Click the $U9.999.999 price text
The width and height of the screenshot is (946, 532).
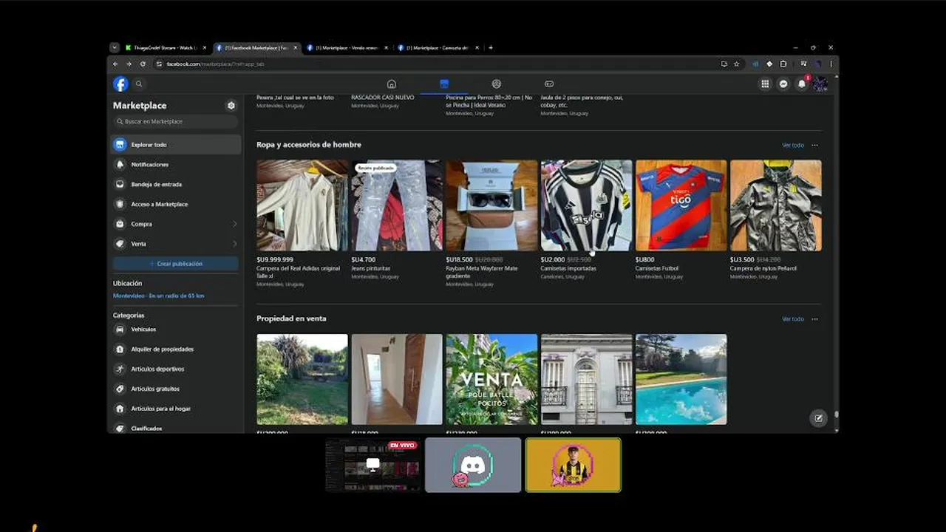pyautogui.click(x=275, y=260)
